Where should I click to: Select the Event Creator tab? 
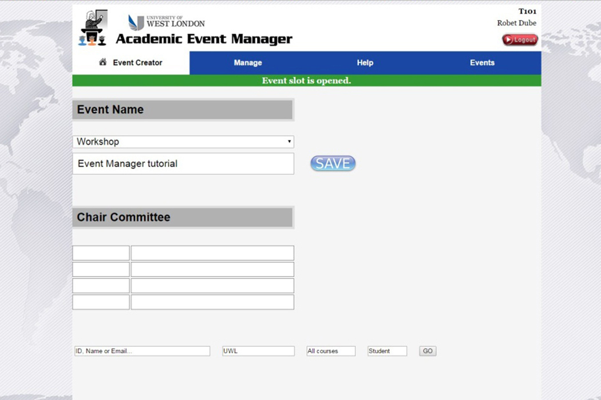pos(137,63)
